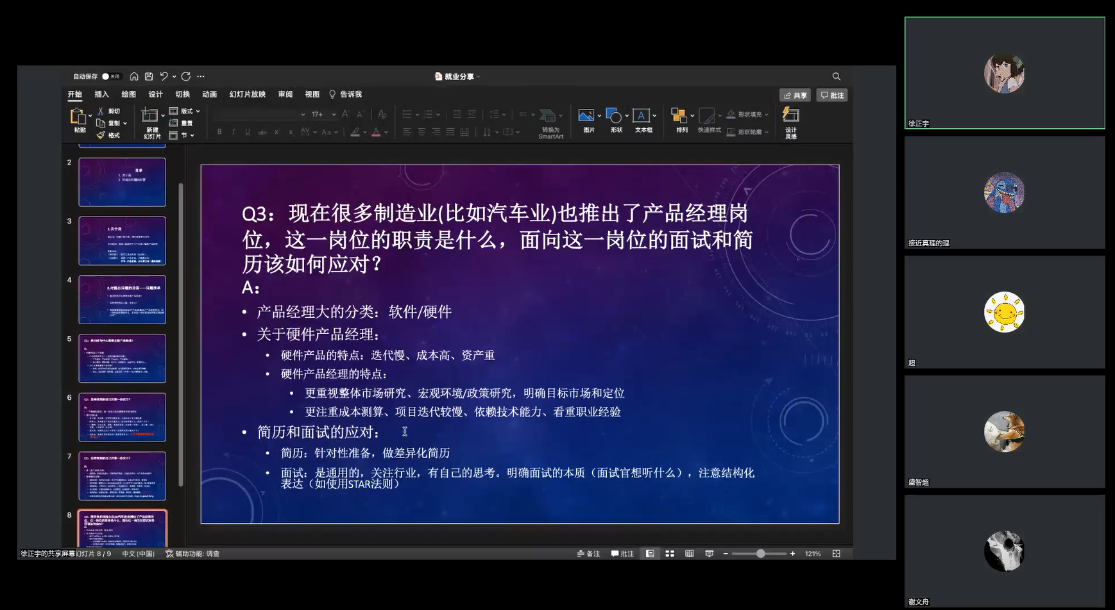
Task: Switch to reading view book icon
Action: coord(690,554)
